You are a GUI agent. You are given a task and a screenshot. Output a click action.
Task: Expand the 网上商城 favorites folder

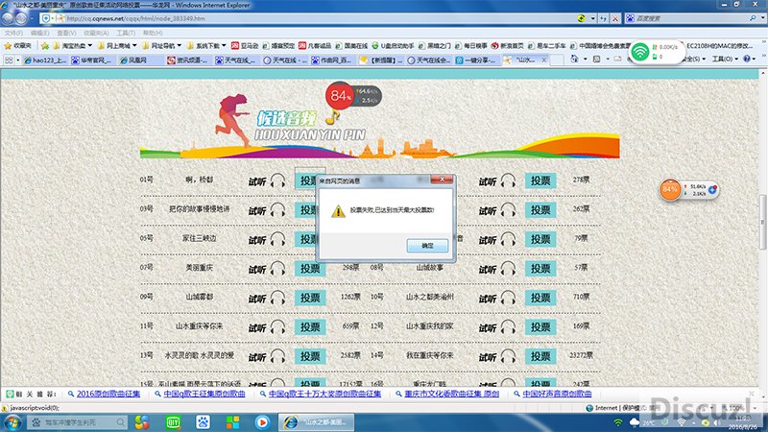click(x=117, y=45)
